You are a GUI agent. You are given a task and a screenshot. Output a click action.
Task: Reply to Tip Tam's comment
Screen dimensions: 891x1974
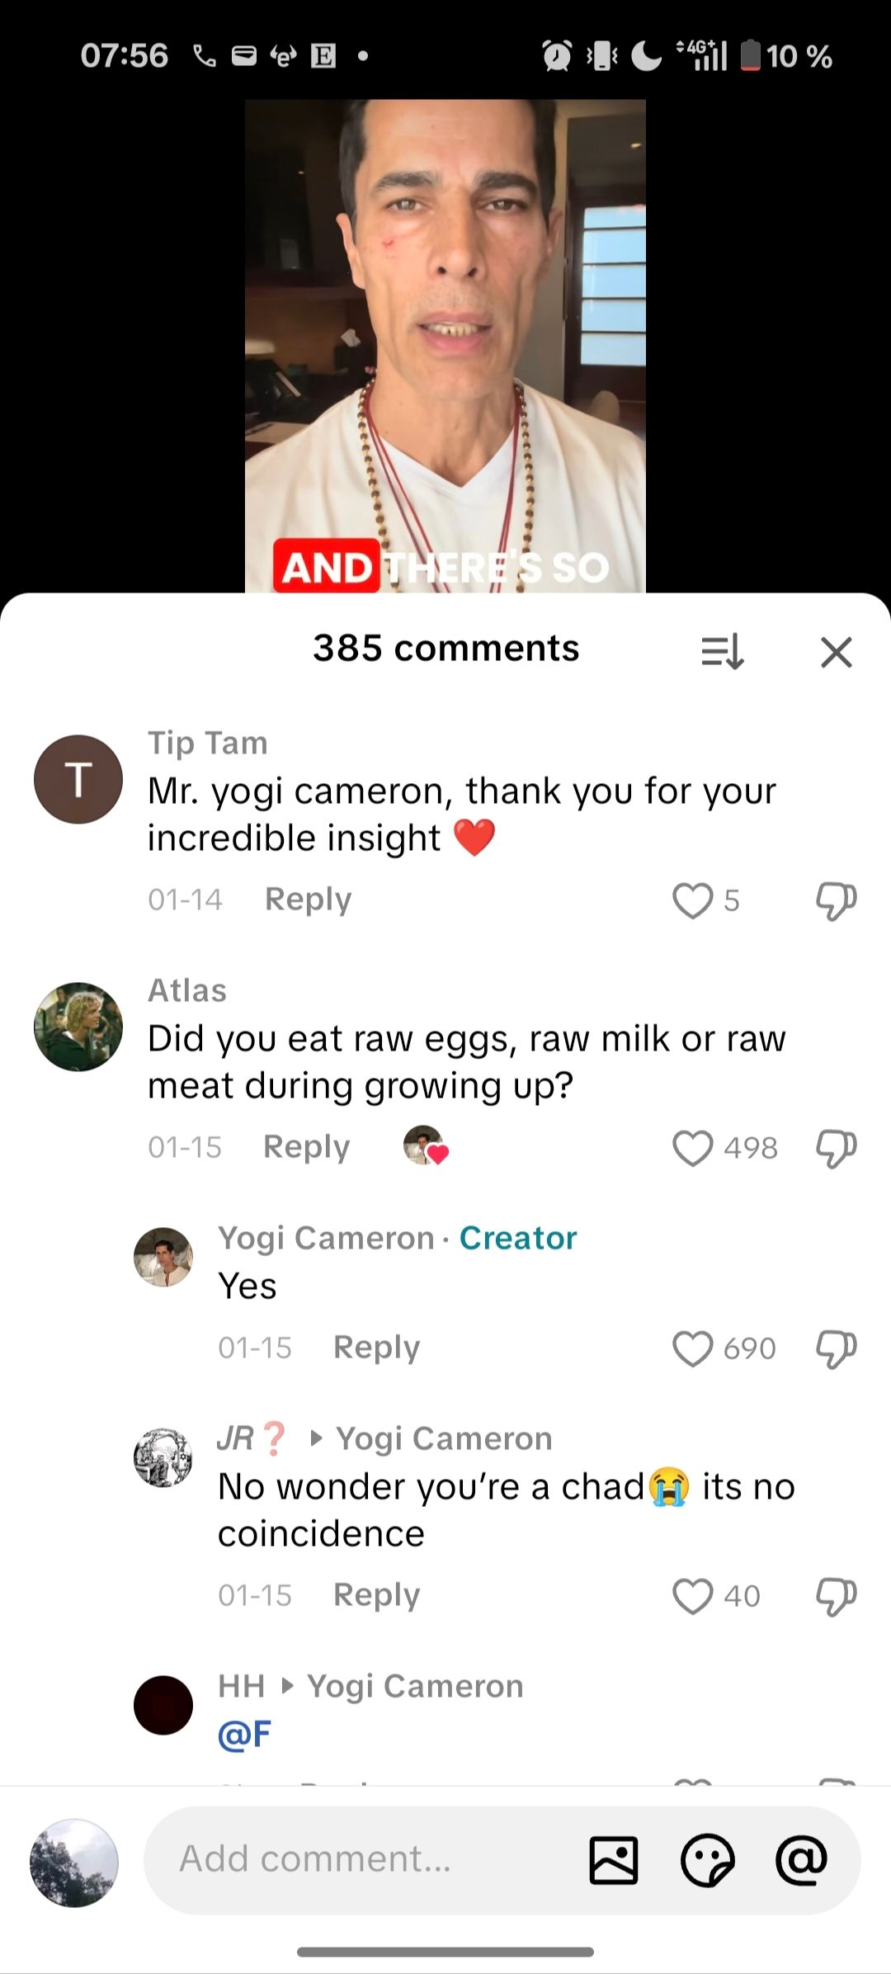click(x=308, y=900)
